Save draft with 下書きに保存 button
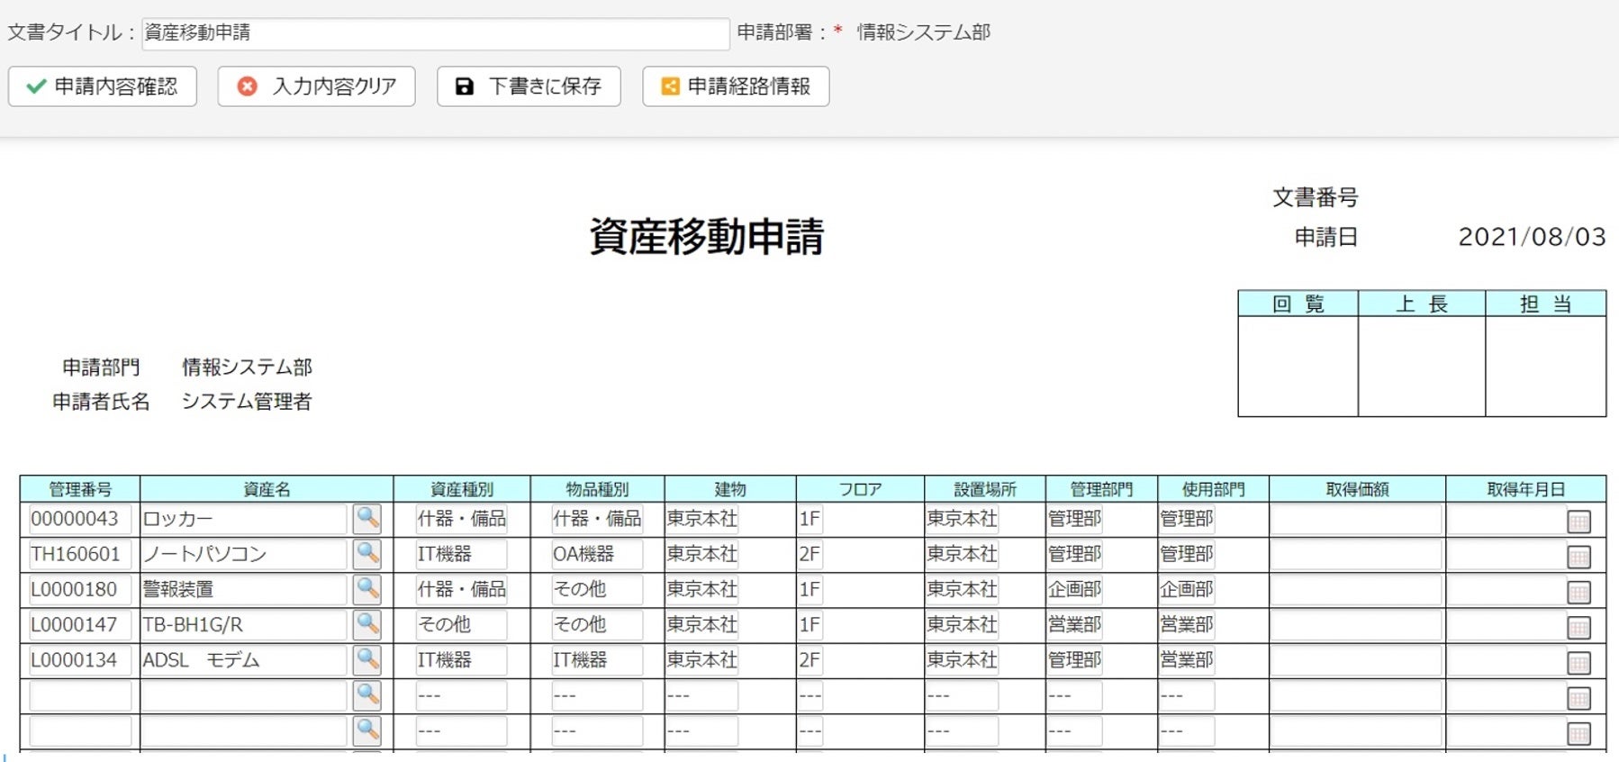The width and height of the screenshot is (1619, 762). (x=529, y=86)
